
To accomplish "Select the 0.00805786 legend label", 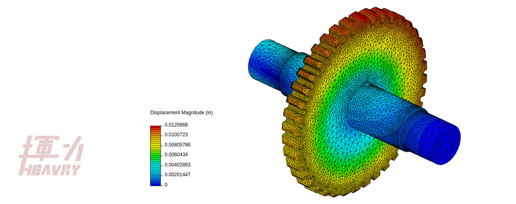I will point(177,145).
